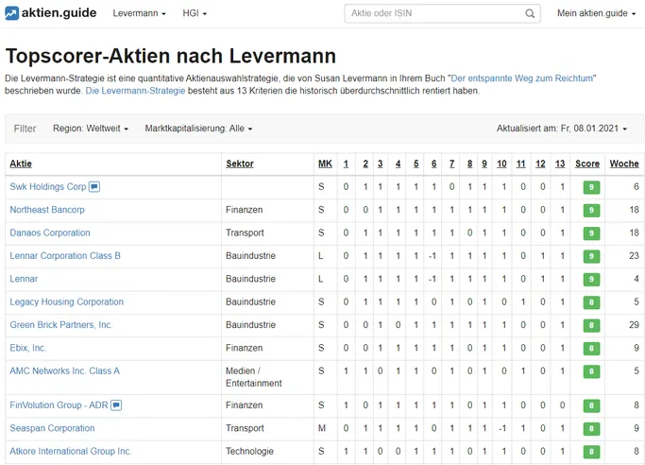The height and width of the screenshot is (465, 645).
Task: Sort table by Woche column
Action: 624,164
